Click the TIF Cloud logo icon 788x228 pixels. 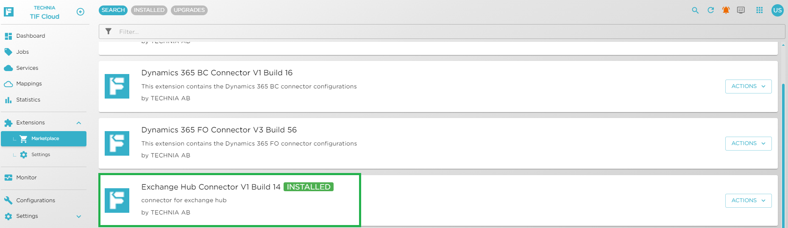(x=8, y=12)
